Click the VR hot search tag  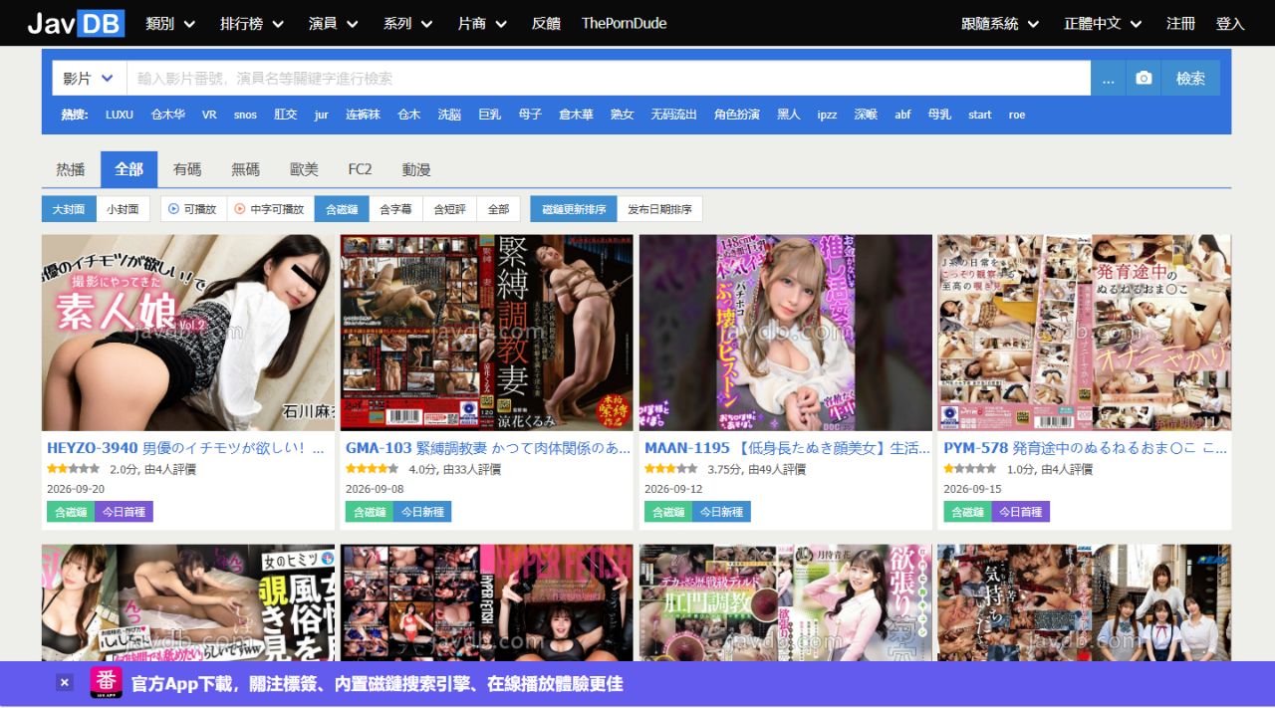click(209, 115)
